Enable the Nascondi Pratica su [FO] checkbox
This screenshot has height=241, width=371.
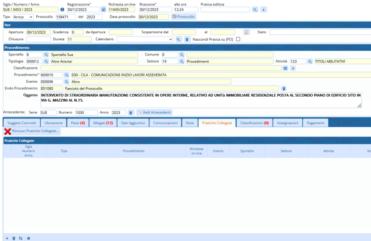[x=237, y=39]
